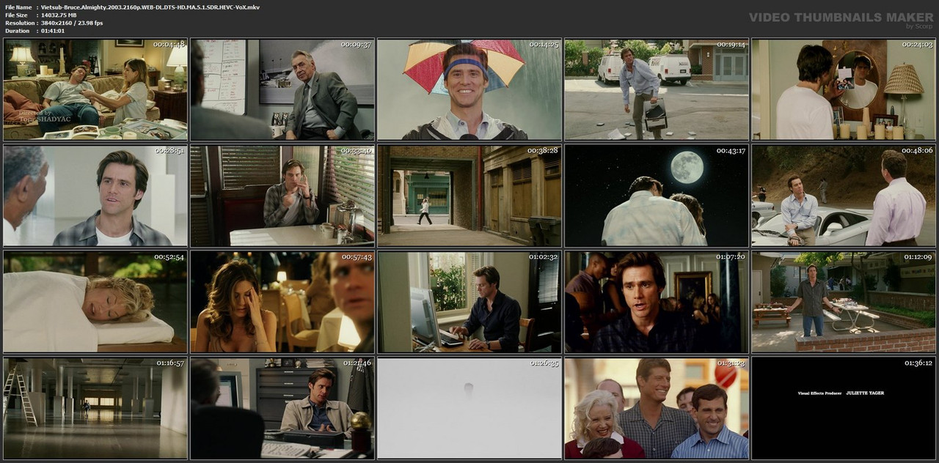Image resolution: width=939 pixels, height=463 pixels.
Task: Open the parking lot frame at 00:19:14
Action: click(657, 89)
